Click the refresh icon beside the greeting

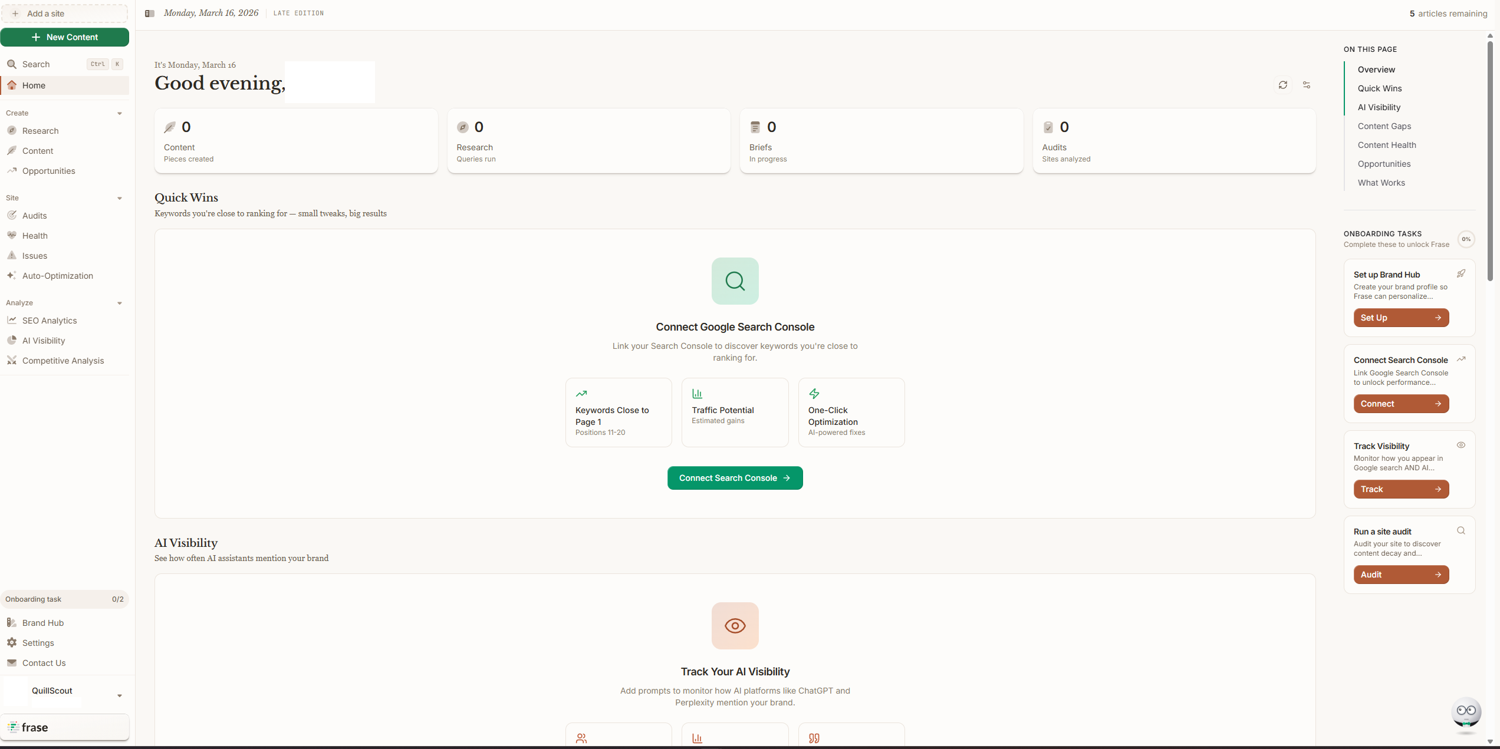click(1284, 85)
